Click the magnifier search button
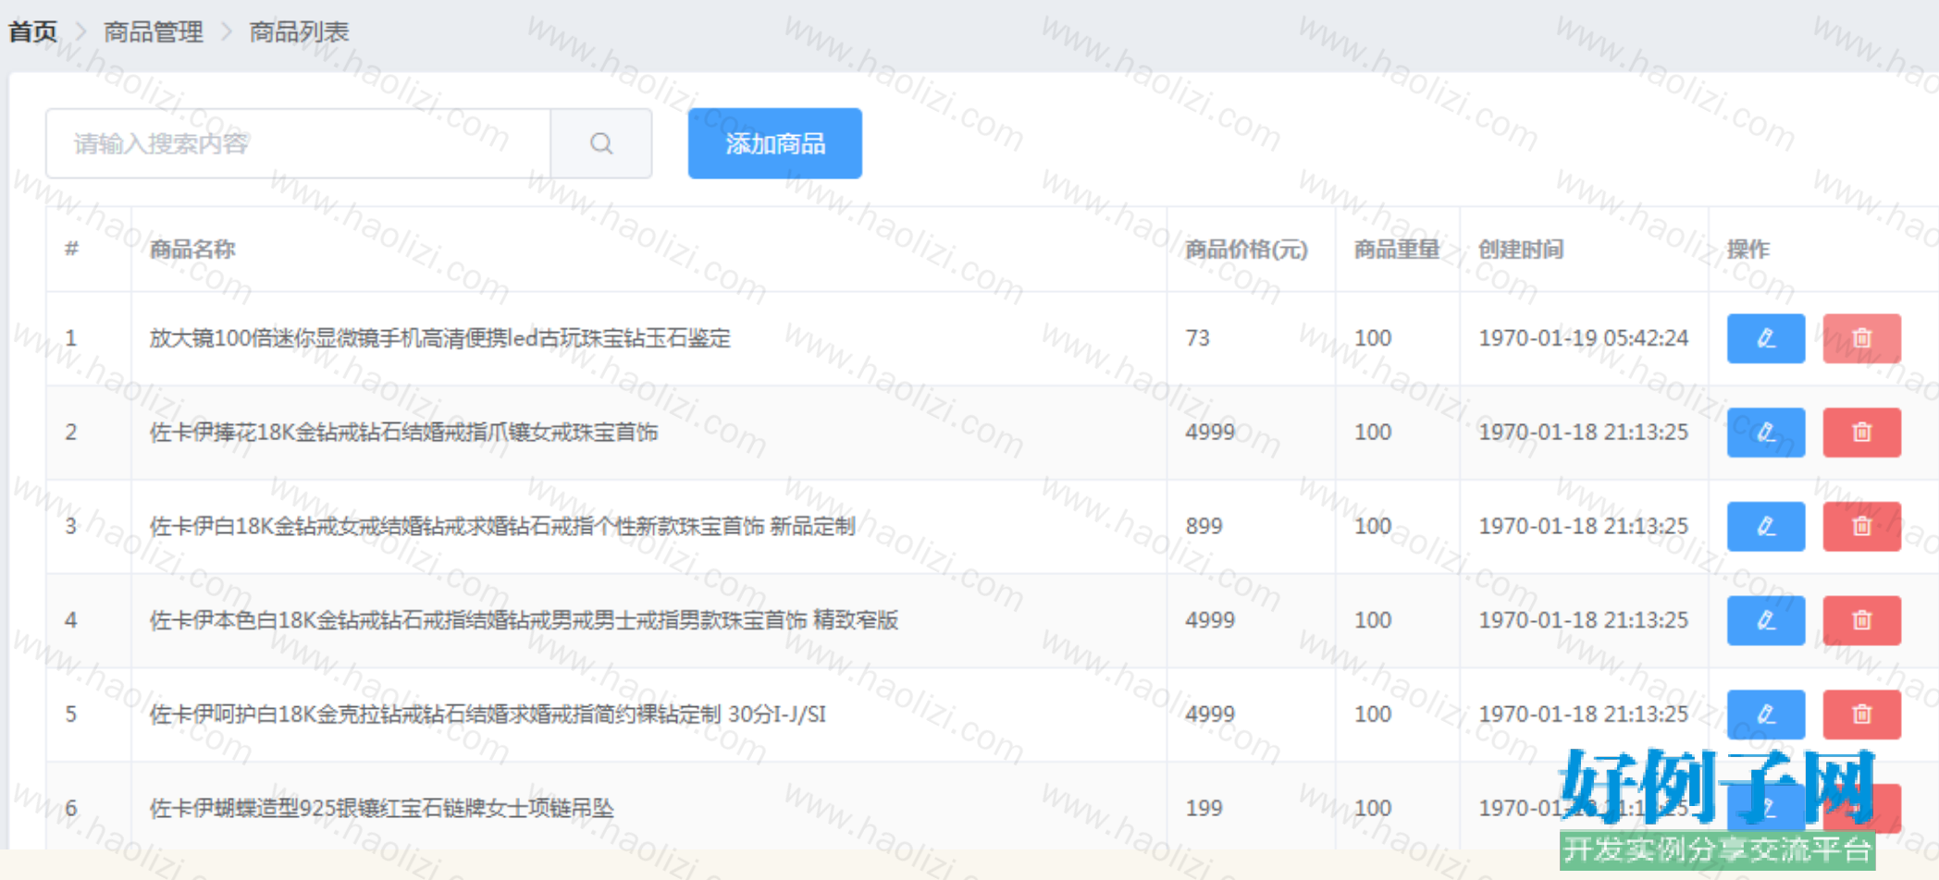Image resolution: width=1939 pixels, height=880 pixels. pos(601,143)
